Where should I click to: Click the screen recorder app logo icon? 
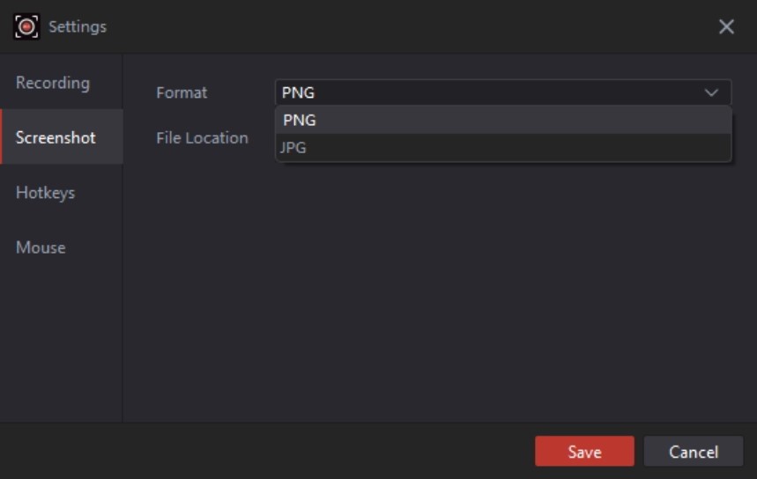[27, 26]
